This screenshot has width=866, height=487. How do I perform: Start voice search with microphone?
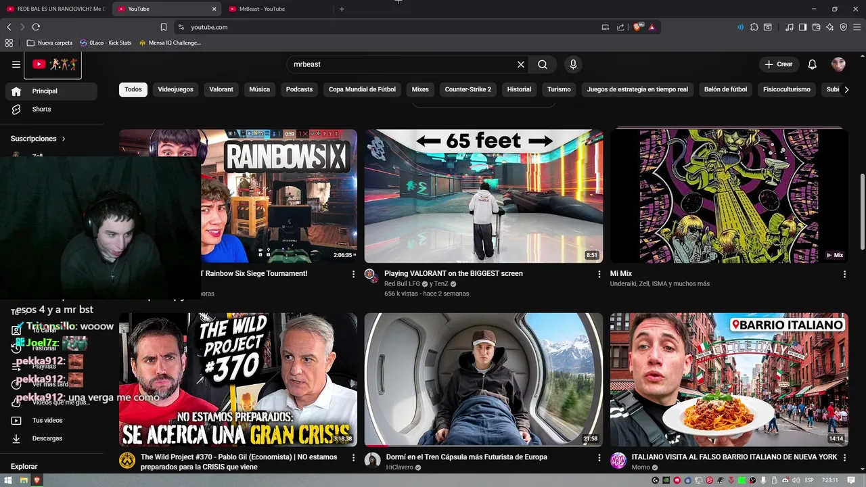573,64
